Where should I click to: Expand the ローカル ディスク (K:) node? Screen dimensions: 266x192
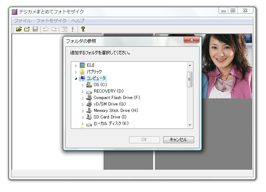coord(83,123)
